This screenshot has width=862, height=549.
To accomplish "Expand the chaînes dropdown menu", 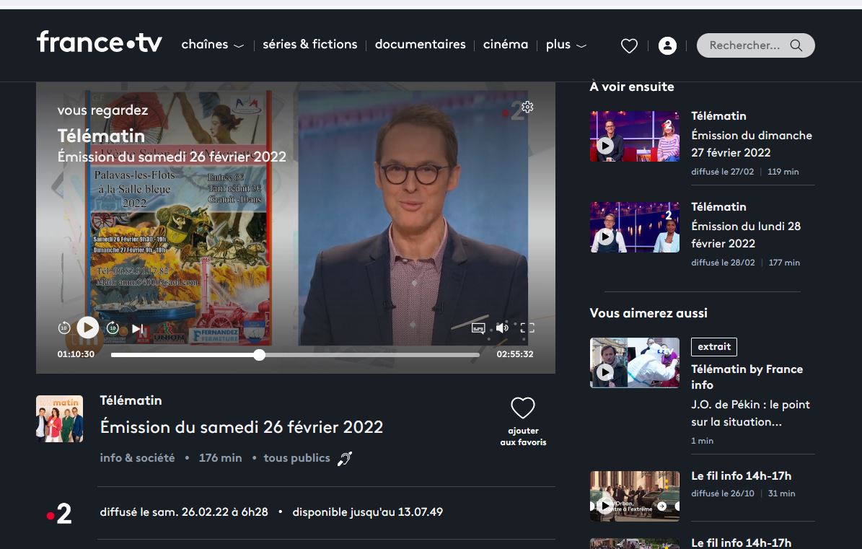I will point(212,45).
